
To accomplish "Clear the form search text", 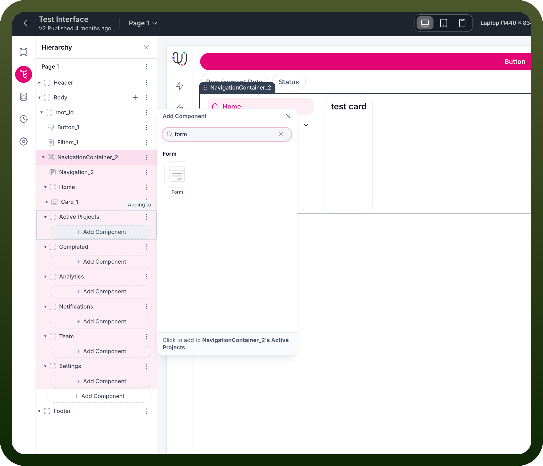I will (x=281, y=134).
